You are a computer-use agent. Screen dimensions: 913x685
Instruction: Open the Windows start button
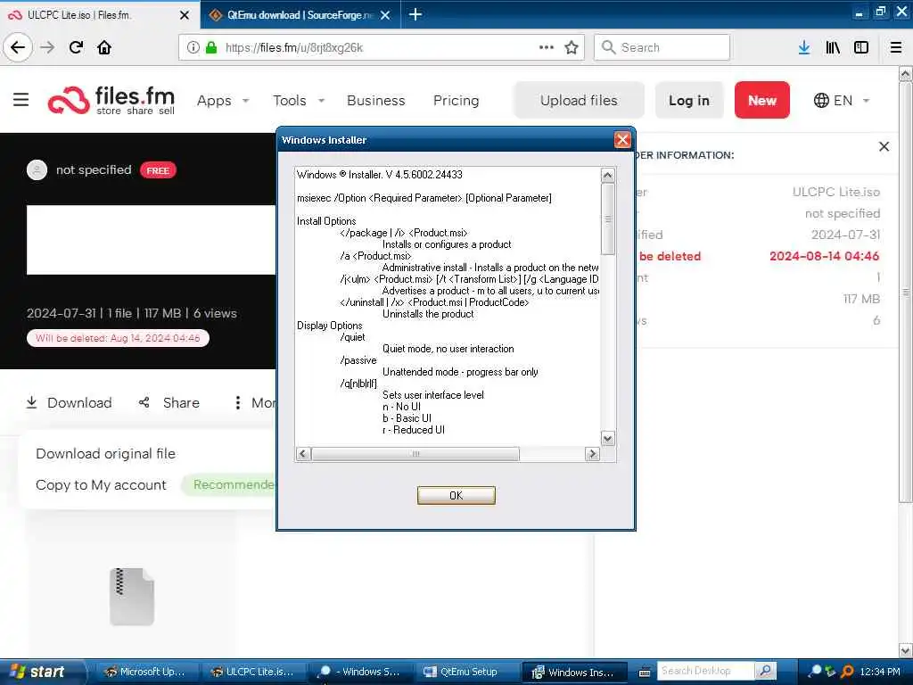click(x=42, y=672)
